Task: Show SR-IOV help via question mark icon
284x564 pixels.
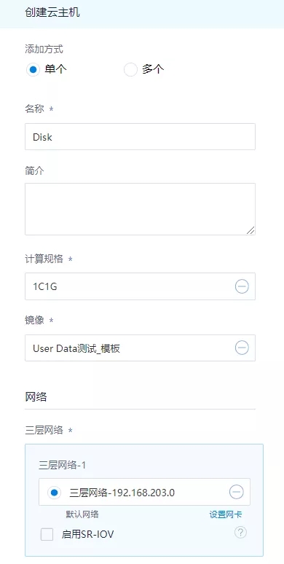Action: (240, 533)
